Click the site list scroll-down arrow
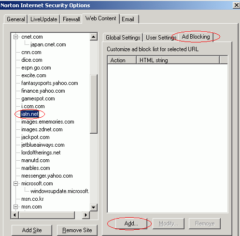The image size is (240, 236). click(94, 207)
